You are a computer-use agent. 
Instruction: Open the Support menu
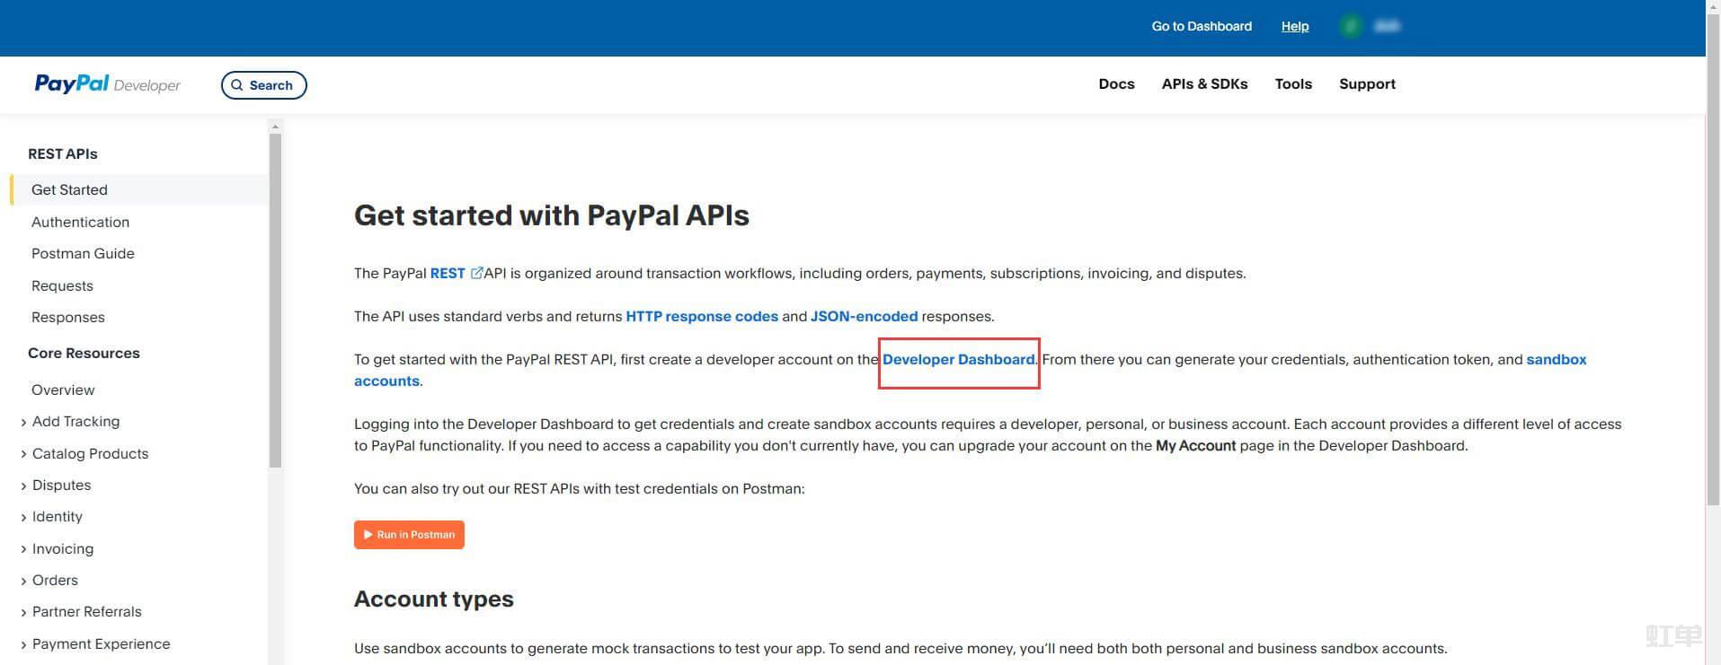(1367, 84)
